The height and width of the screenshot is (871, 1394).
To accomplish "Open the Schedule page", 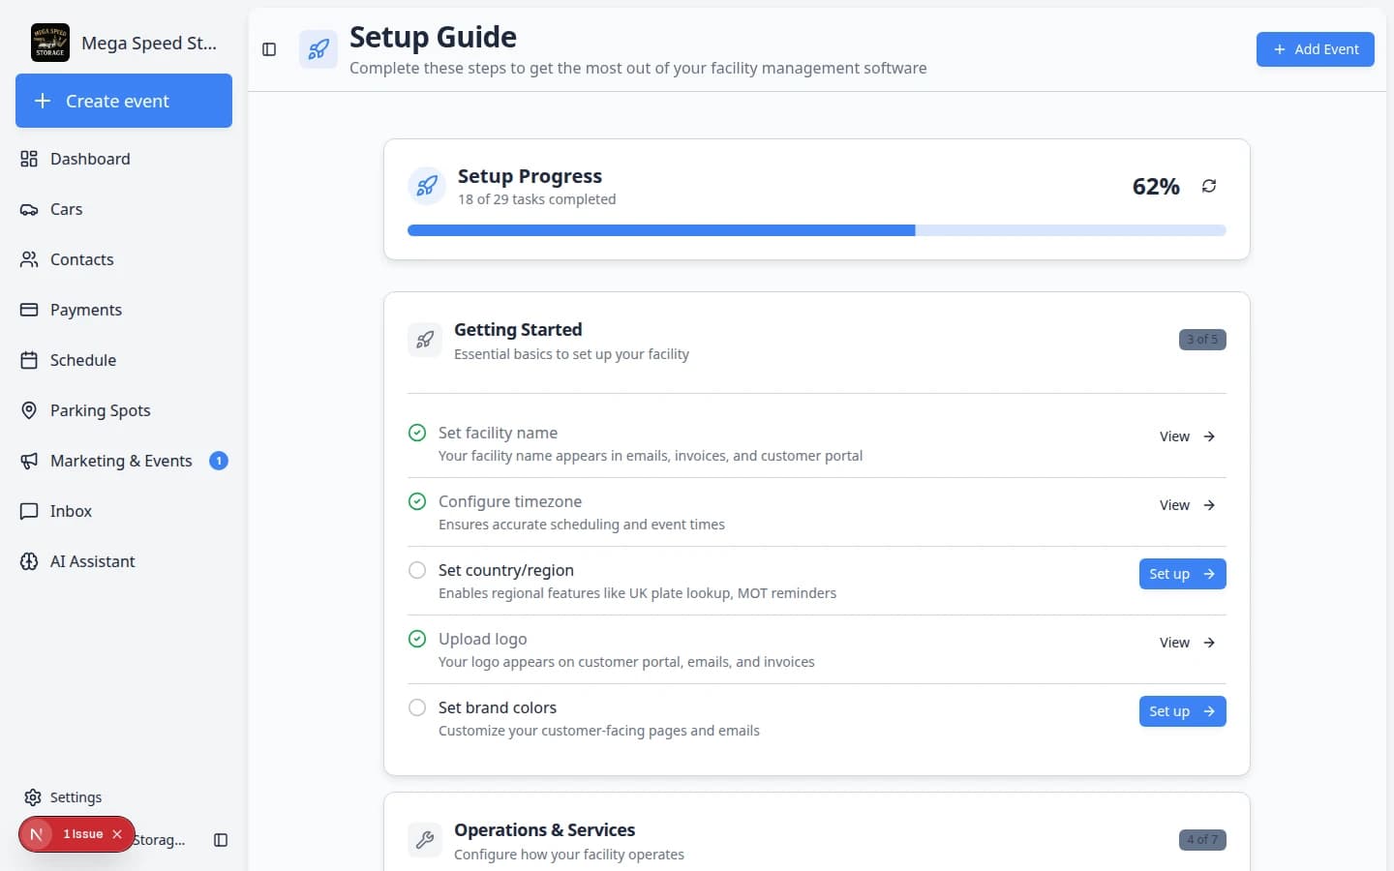I will 124,360.
